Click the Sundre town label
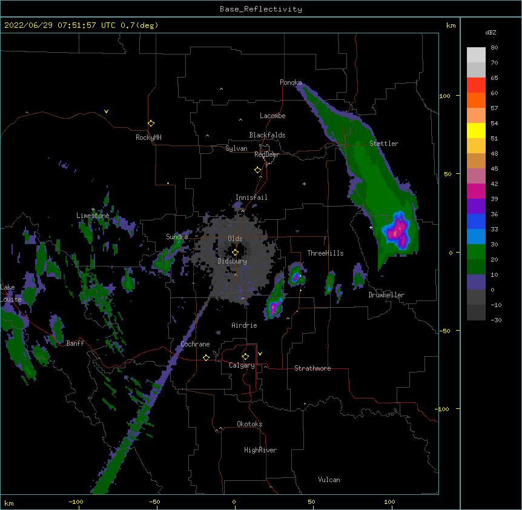Image resolution: width=522 pixels, height=510 pixels. click(177, 237)
